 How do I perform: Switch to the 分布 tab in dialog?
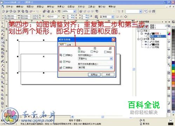click(69, 45)
